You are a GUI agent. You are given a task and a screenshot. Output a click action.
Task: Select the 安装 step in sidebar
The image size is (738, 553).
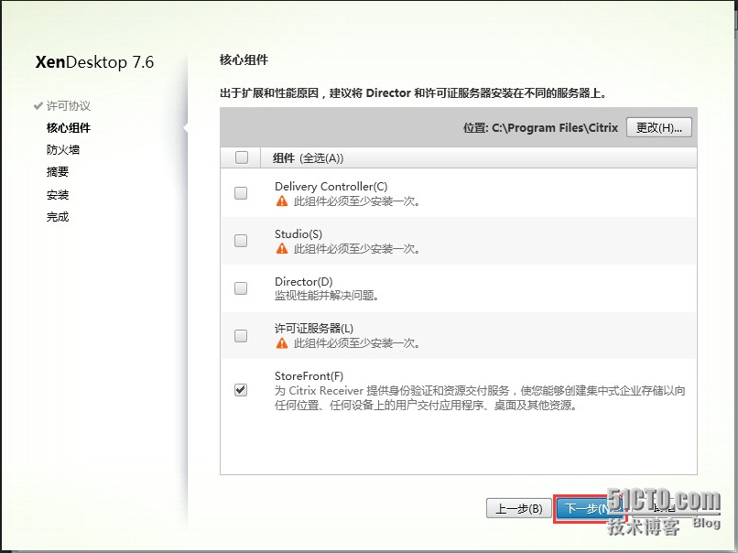click(58, 194)
